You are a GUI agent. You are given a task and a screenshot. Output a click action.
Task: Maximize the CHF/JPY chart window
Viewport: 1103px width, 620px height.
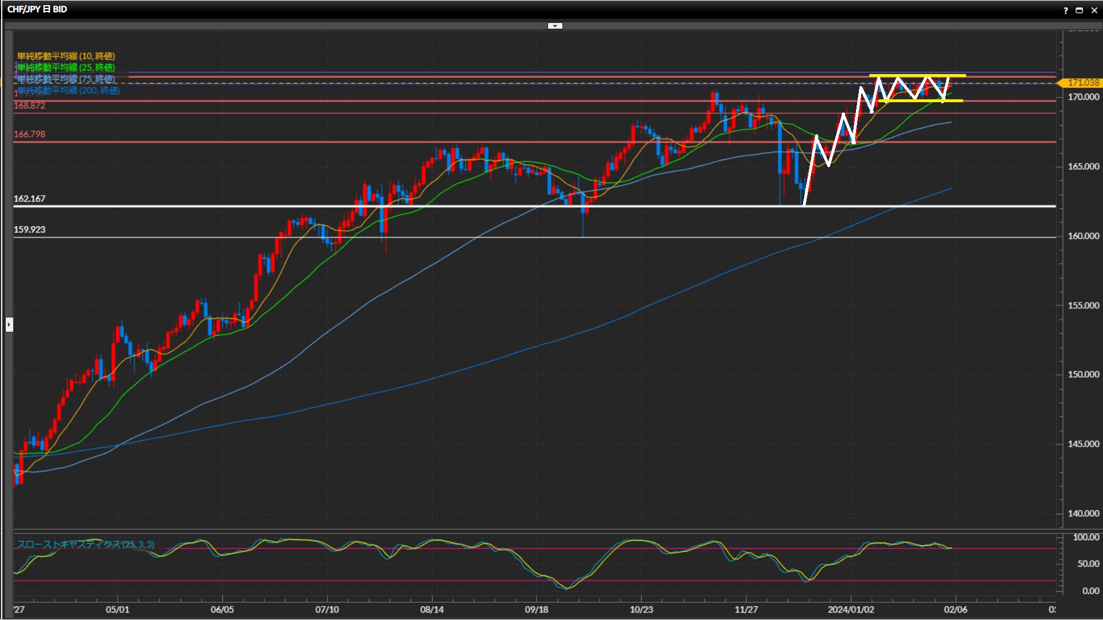(x=1079, y=10)
